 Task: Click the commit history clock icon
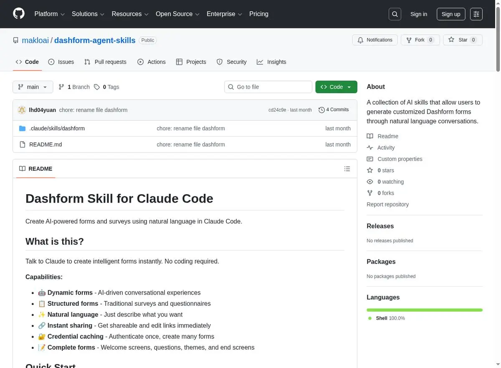point(321,110)
